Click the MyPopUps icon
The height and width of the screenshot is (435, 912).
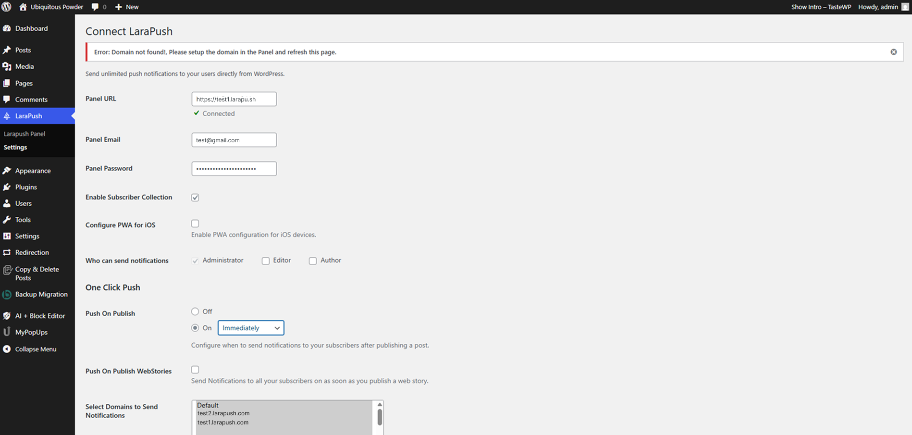click(x=7, y=332)
